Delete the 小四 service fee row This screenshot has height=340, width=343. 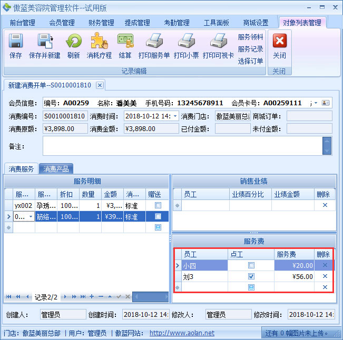coord(325,265)
